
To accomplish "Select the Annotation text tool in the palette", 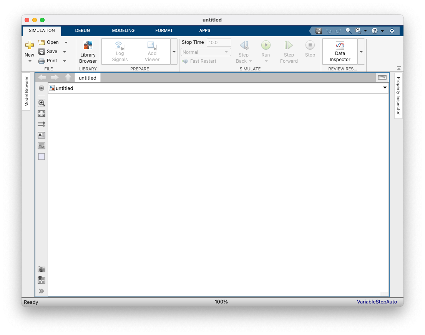I will point(42,135).
